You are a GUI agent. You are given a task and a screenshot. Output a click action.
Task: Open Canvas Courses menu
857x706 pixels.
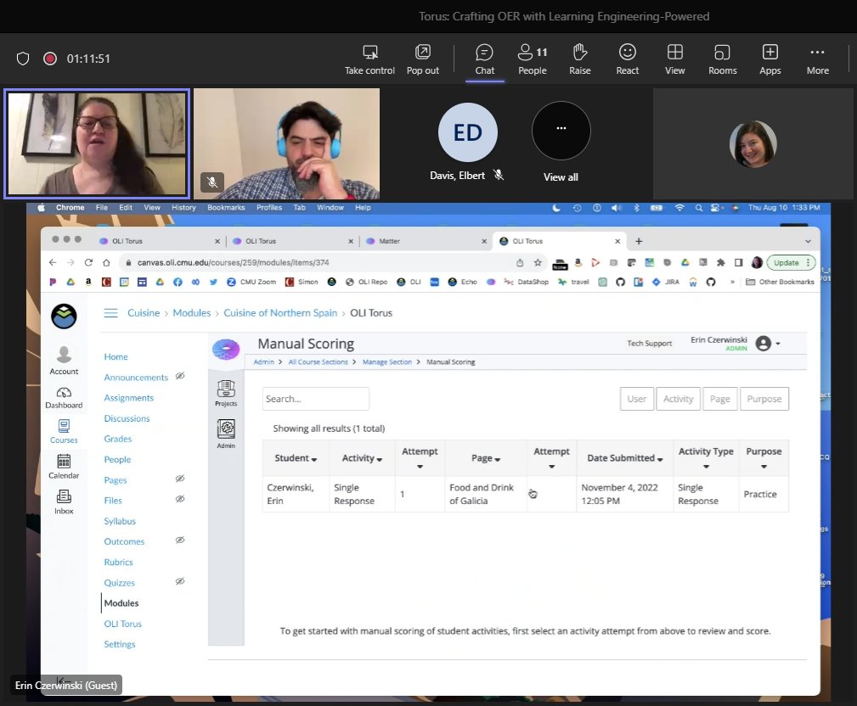[64, 431]
